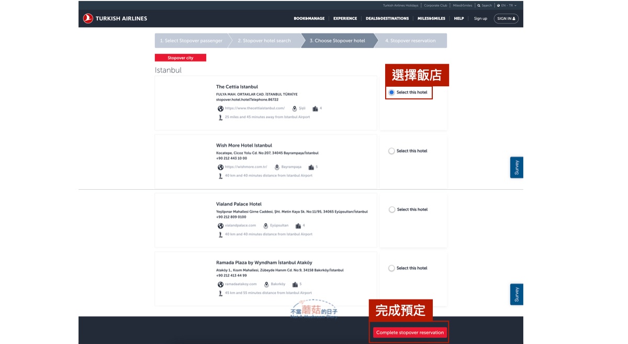The width and height of the screenshot is (628, 344).
Task: Open the EN - TR language dropdown
Action: click(x=507, y=6)
